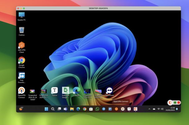The image size is (189, 125).
Task: Click the red dot in the floating pill
Action: [x=179, y=103]
